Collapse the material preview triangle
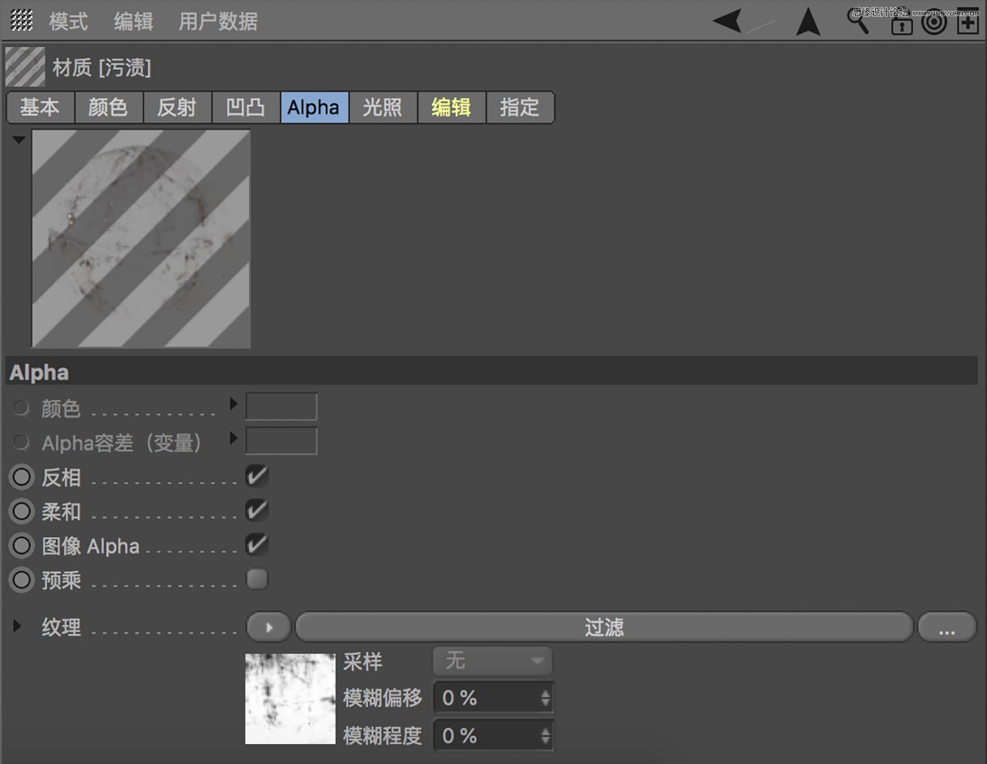This screenshot has width=987, height=764. coord(19,140)
